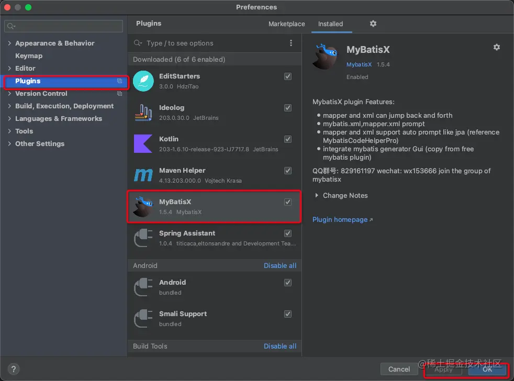Uncheck the Kotlin plugin checkbox
The width and height of the screenshot is (514, 381).
click(288, 139)
